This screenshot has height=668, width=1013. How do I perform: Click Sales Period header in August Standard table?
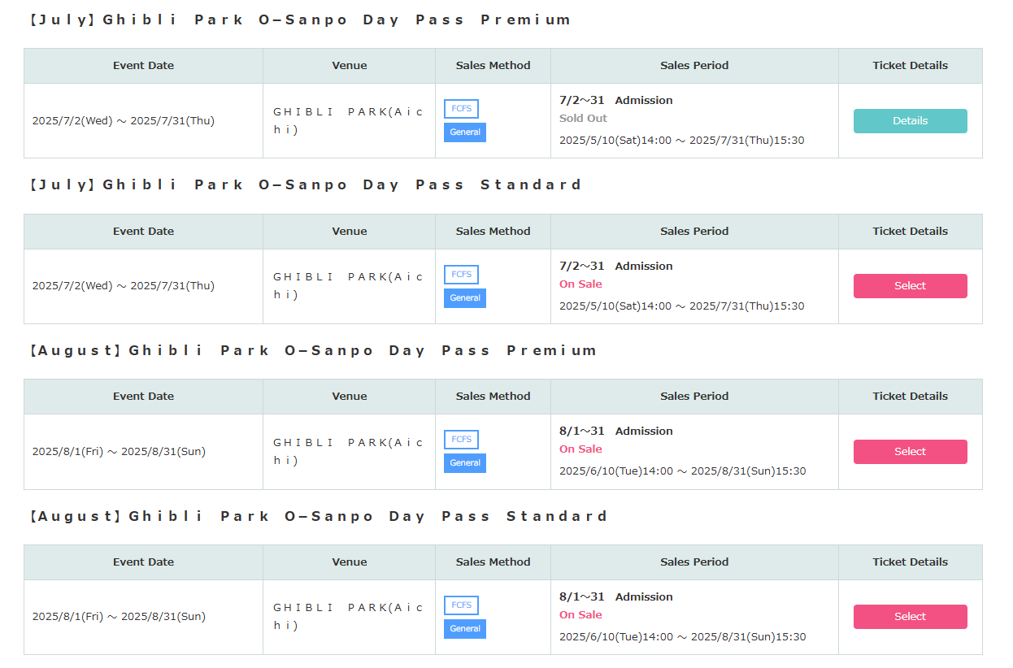[x=694, y=562]
